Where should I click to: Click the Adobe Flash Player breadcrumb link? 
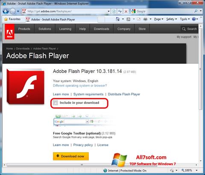[x=44, y=49]
